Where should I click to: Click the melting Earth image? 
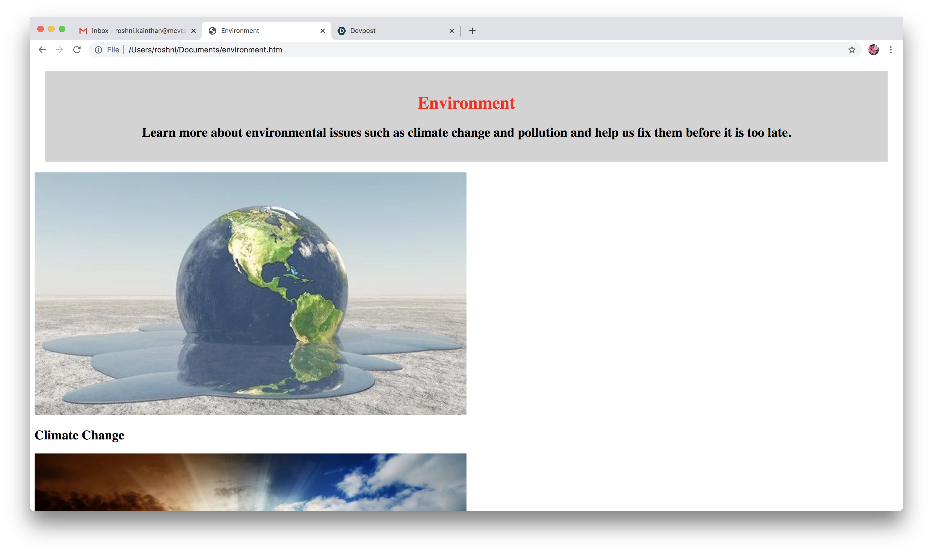point(250,293)
